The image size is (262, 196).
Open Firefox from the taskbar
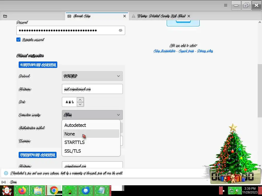point(22,190)
